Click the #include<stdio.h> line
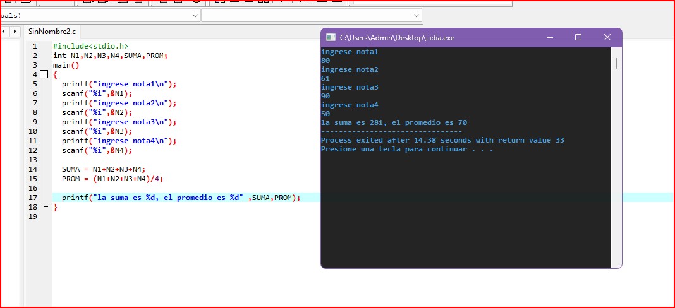Image resolution: width=675 pixels, height=308 pixels. 90,46
